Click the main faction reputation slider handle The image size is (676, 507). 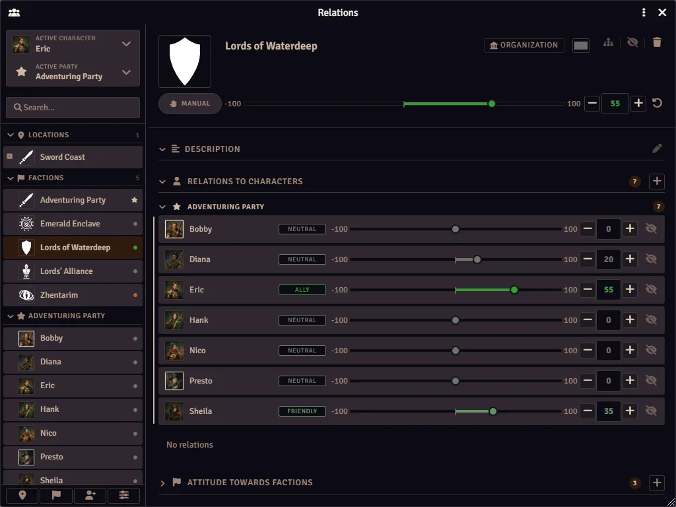point(491,104)
